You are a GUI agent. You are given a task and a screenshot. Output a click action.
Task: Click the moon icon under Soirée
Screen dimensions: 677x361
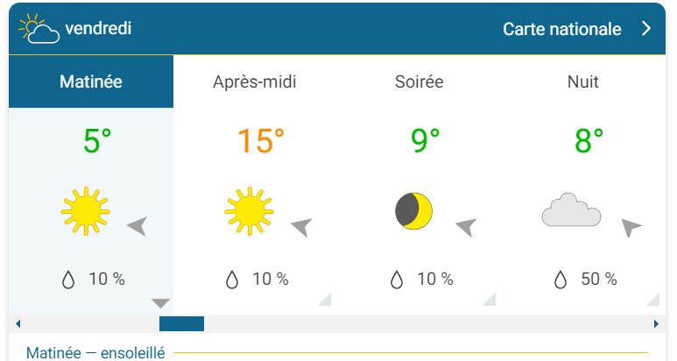coord(413,210)
